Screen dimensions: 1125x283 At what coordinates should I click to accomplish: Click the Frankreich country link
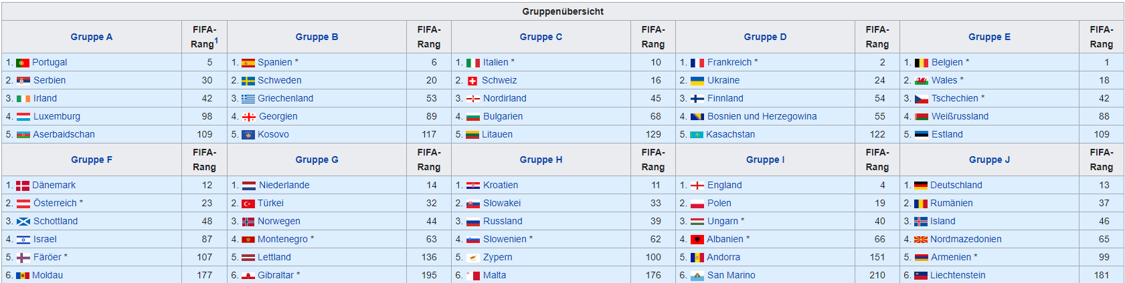[x=729, y=62]
